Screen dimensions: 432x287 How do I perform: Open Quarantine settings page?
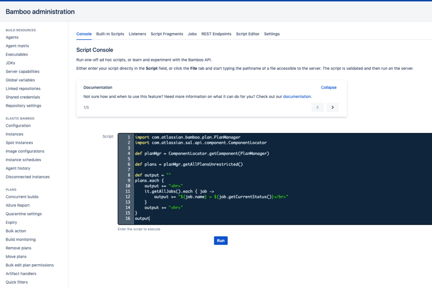tap(24, 214)
